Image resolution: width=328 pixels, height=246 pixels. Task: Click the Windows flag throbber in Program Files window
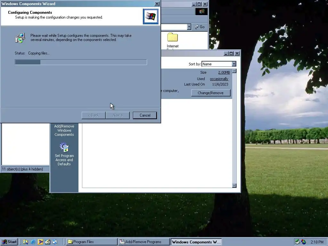201,12
